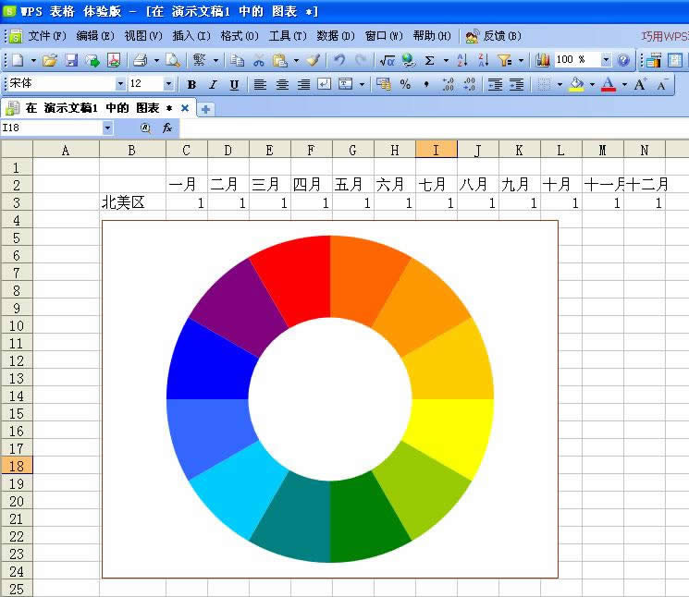Viewport: 689px width, 597px height.
Task: Open the Print Preview tool
Action: click(x=172, y=60)
